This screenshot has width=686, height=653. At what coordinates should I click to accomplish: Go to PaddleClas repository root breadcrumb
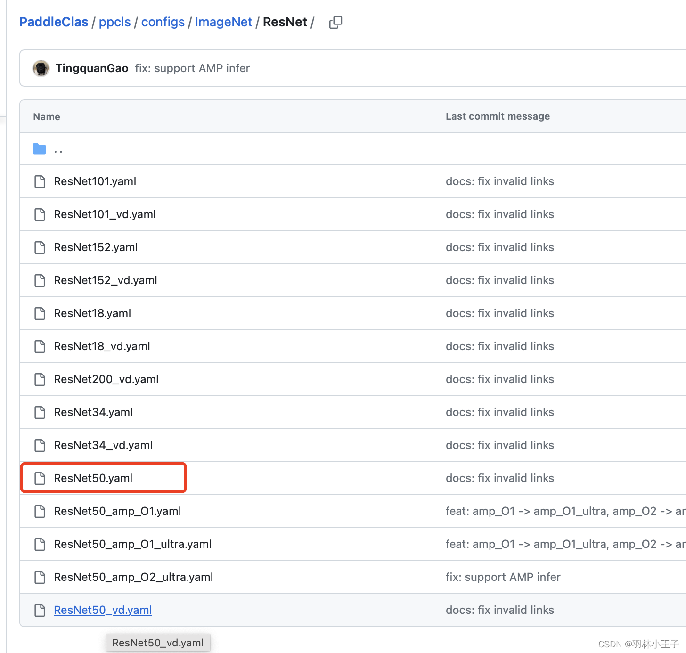(54, 22)
